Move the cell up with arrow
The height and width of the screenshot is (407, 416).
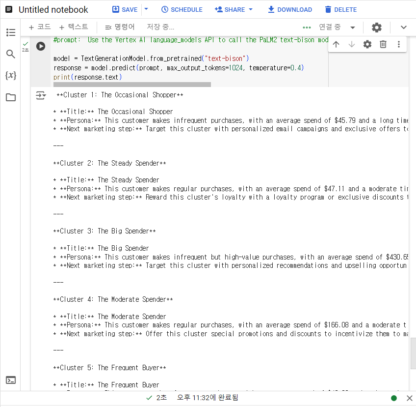point(336,44)
